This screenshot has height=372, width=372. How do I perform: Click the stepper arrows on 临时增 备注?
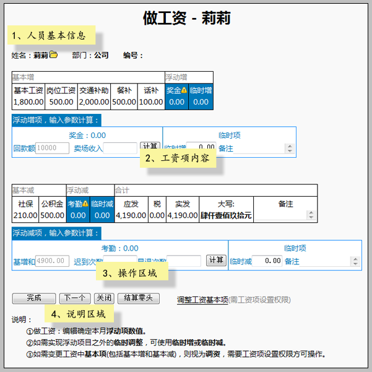click(x=289, y=149)
